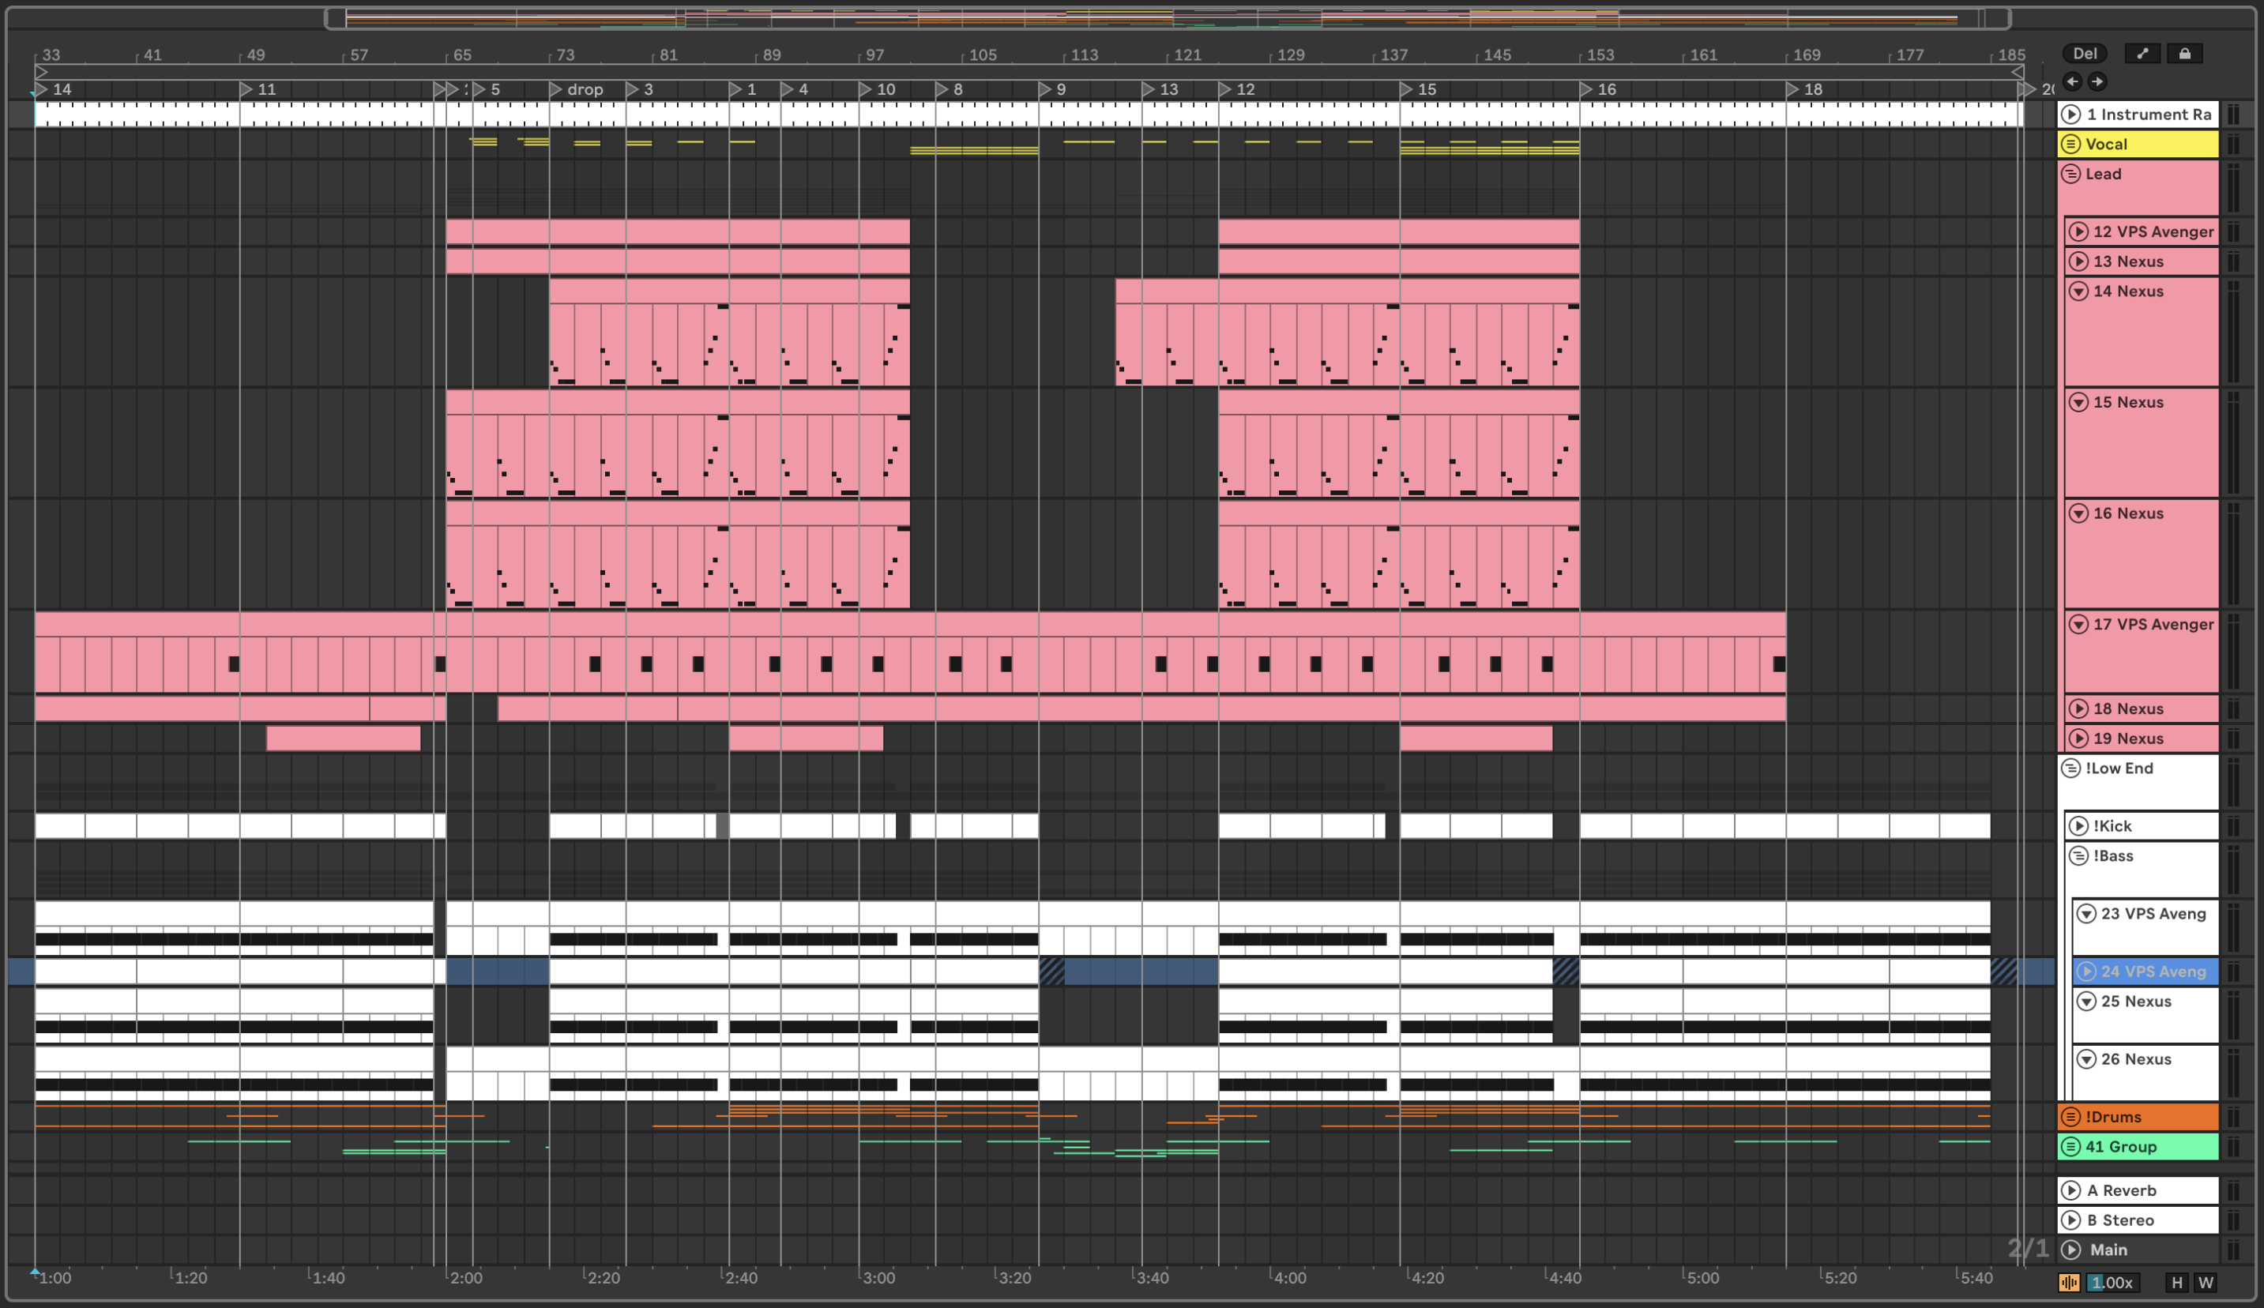2264x1308 pixels.
Task: Click the 1 Instrument Ra level meter
Action: [2233, 114]
